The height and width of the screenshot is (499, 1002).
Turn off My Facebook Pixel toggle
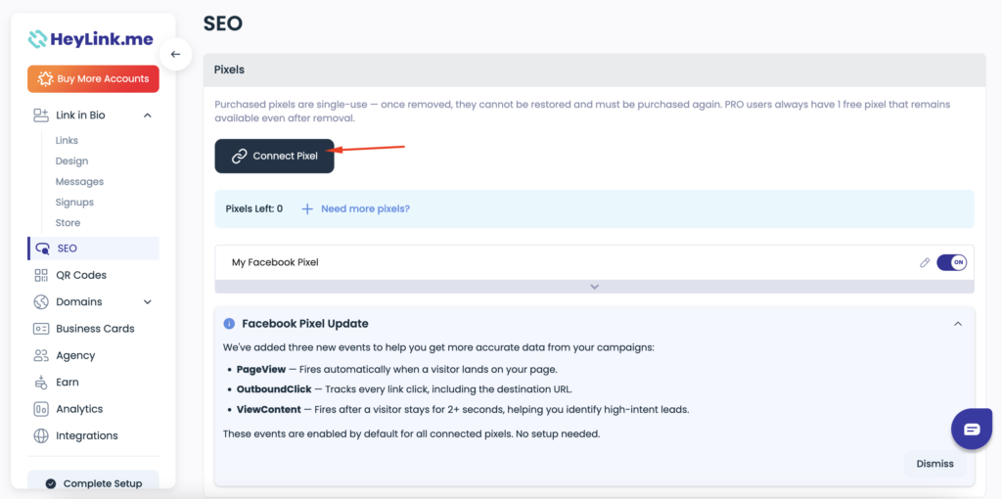[951, 262]
